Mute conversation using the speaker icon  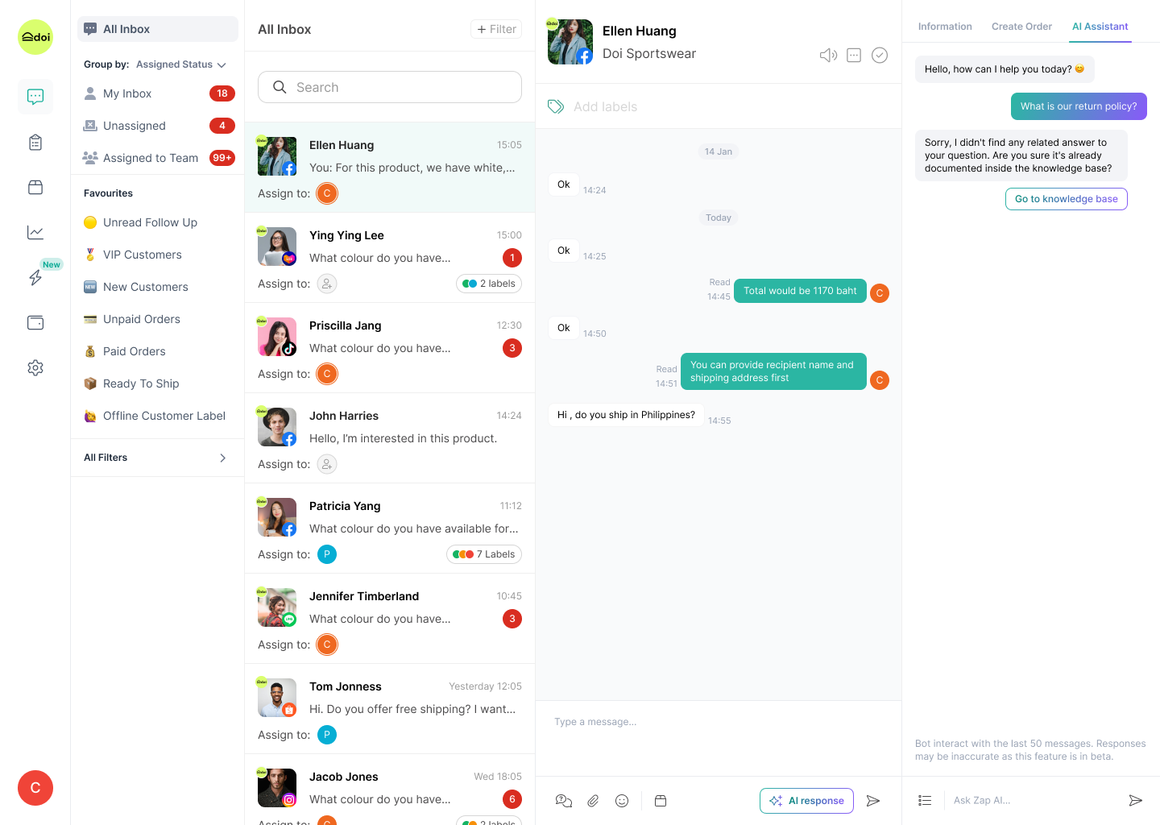click(x=828, y=55)
